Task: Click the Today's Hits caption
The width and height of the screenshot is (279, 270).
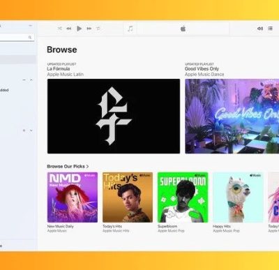Action: [112, 226]
